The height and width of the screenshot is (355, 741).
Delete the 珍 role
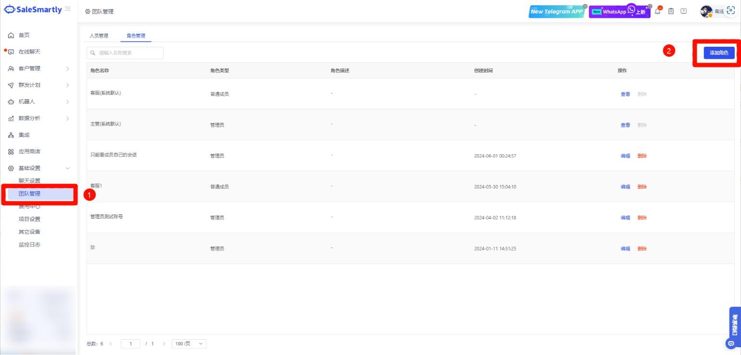pos(642,249)
